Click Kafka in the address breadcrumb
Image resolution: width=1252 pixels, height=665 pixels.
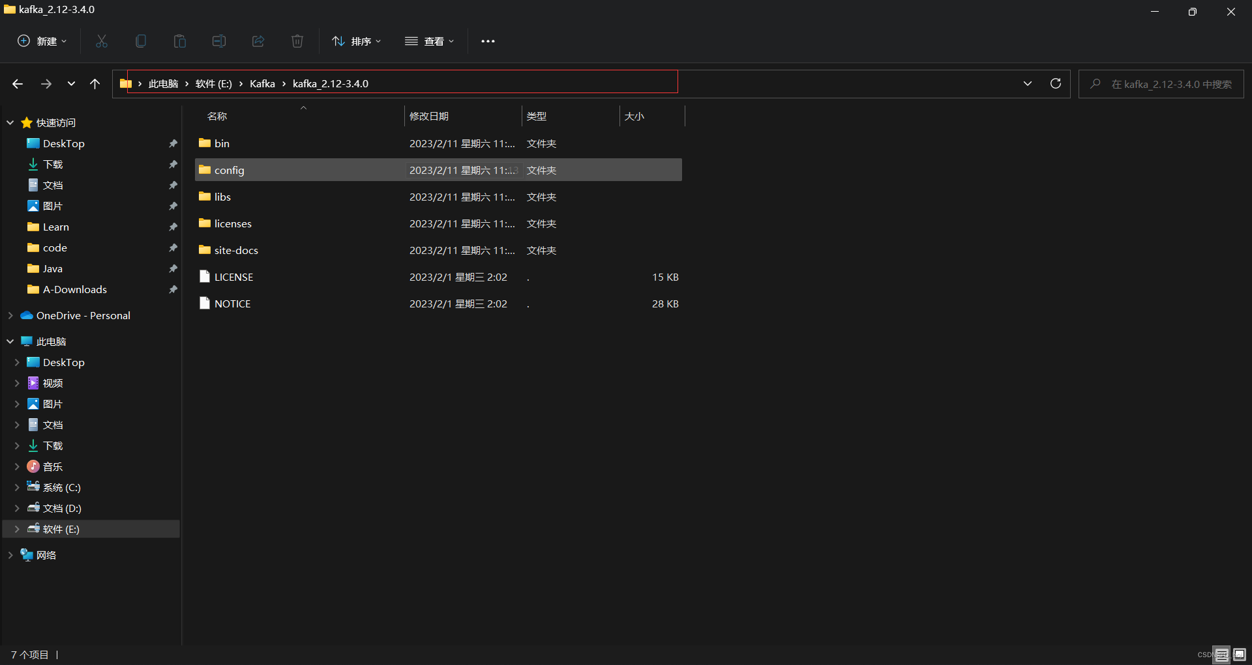coord(262,83)
